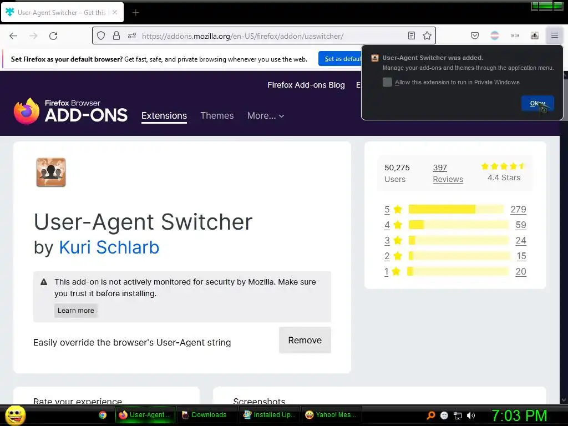This screenshot has width=568, height=426.
Task: Open site permissions icon in address bar
Action: click(132, 35)
